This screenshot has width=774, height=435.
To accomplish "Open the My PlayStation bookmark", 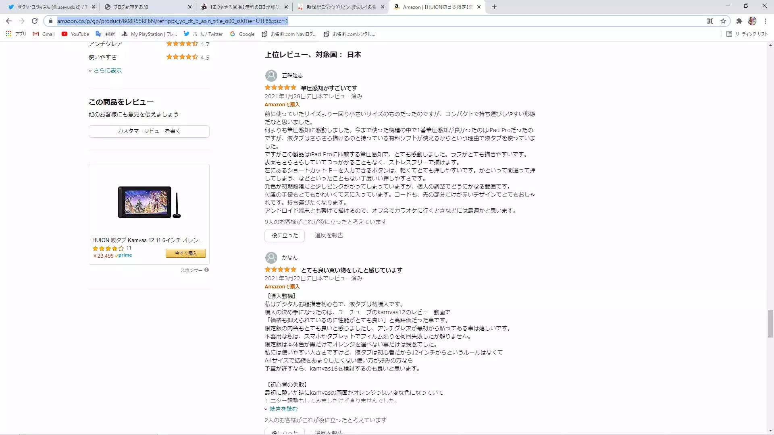I will [150, 34].
